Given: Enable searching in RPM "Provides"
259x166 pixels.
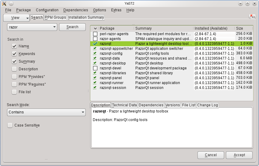Looking at the screenshot, I should pos(14,77).
